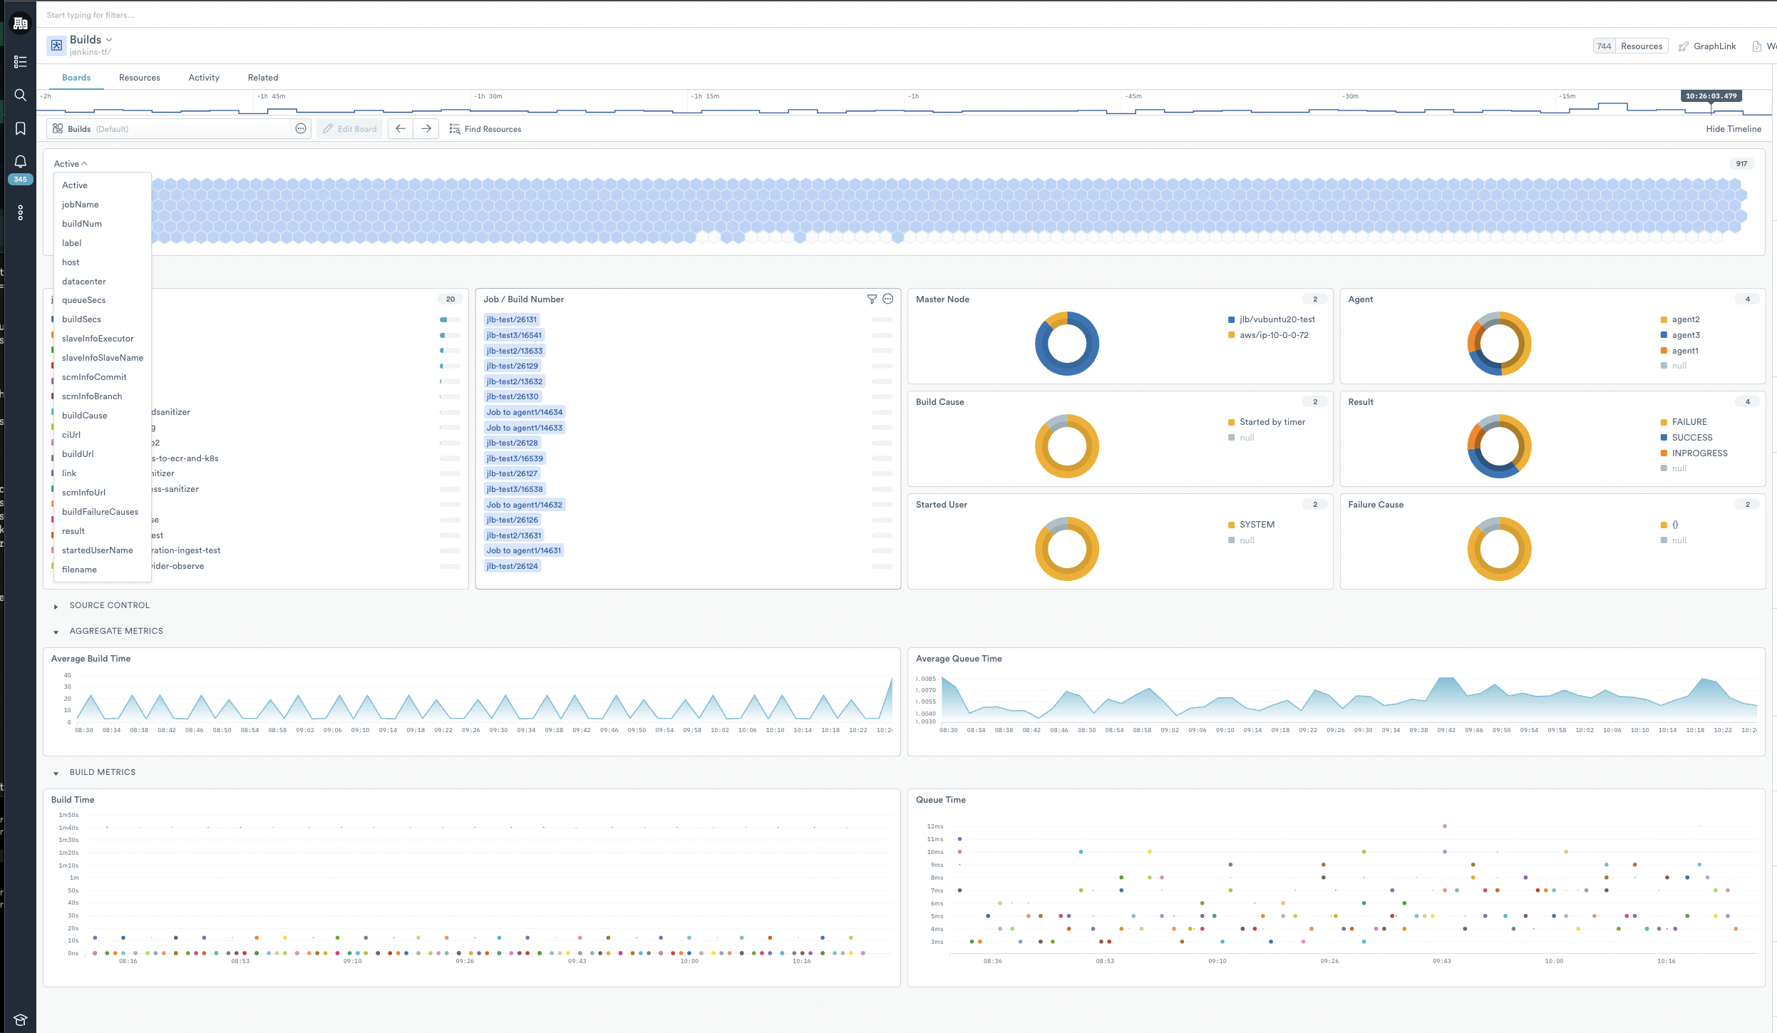Click the Average Build Time chart title

coord(91,659)
